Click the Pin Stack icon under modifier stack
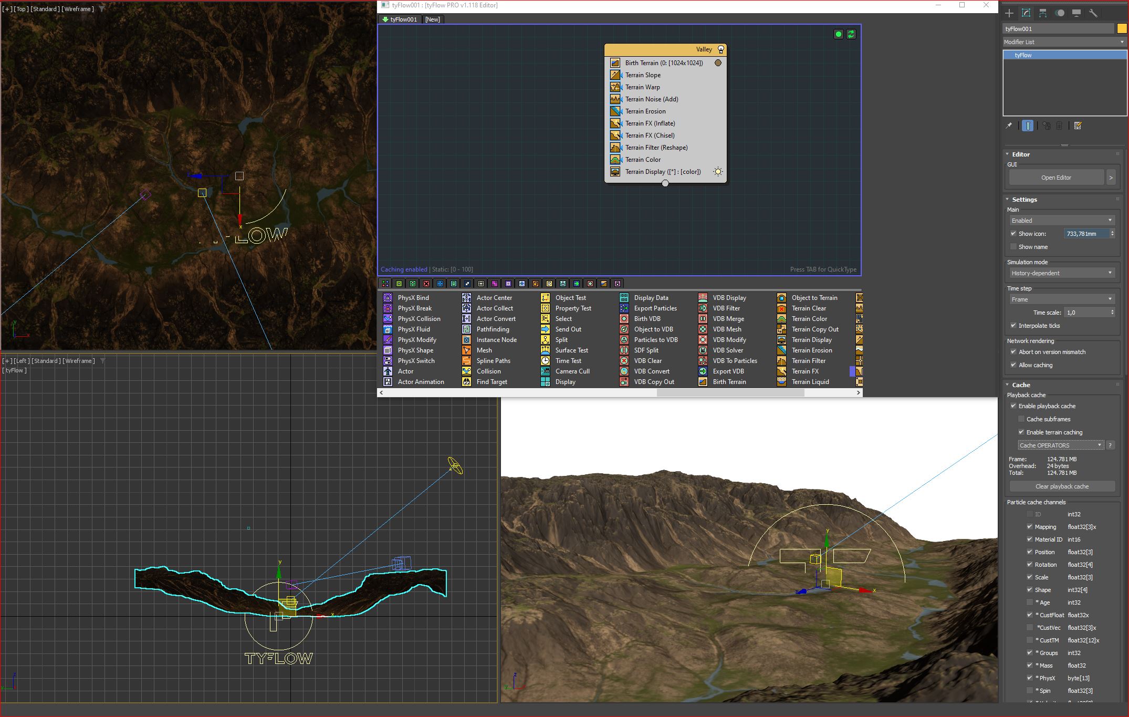The height and width of the screenshot is (717, 1129). pyautogui.click(x=1009, y=126)
